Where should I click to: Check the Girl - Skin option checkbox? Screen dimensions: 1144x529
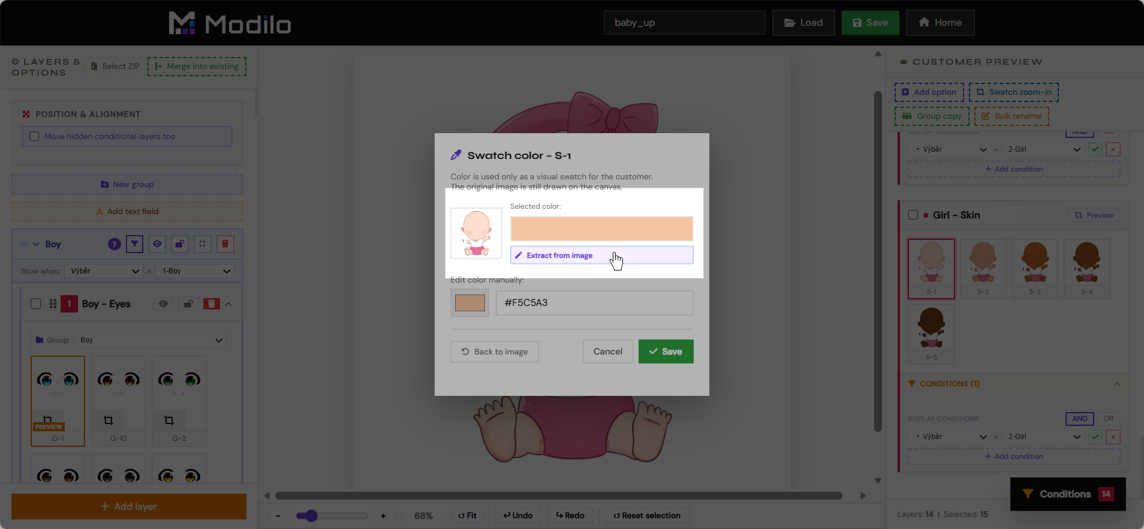point(913,215)
